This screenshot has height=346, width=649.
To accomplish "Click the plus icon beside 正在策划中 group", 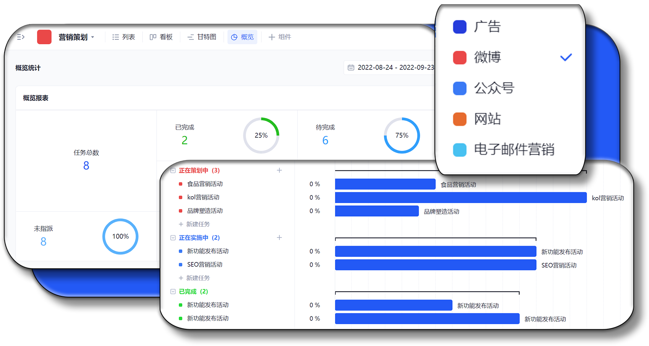I will 279,170.
